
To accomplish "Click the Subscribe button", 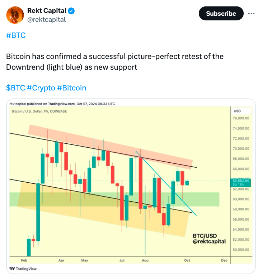I will tap(221, 14).
